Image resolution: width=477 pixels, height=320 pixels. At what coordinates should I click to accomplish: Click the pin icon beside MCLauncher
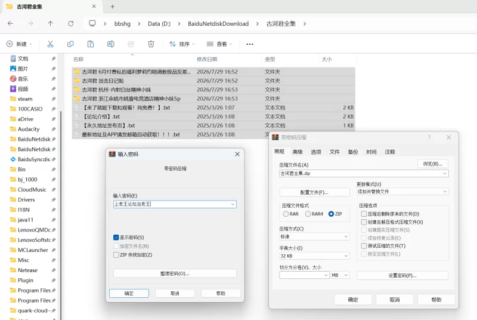point(54,250)
